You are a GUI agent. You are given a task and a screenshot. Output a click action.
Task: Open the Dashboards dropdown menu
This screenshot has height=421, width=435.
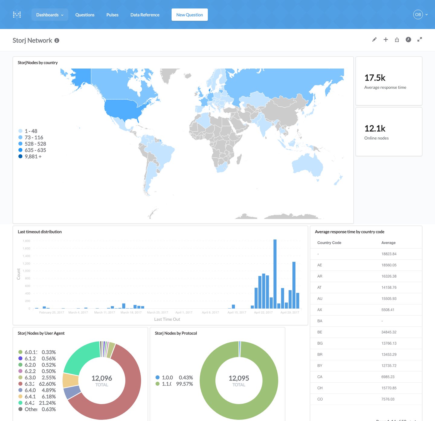point(50,15)
